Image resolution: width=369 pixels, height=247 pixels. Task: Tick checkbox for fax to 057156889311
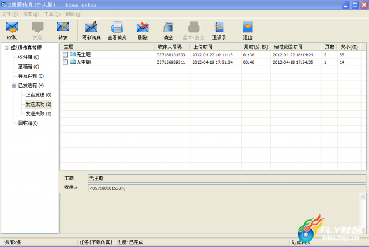65,62
